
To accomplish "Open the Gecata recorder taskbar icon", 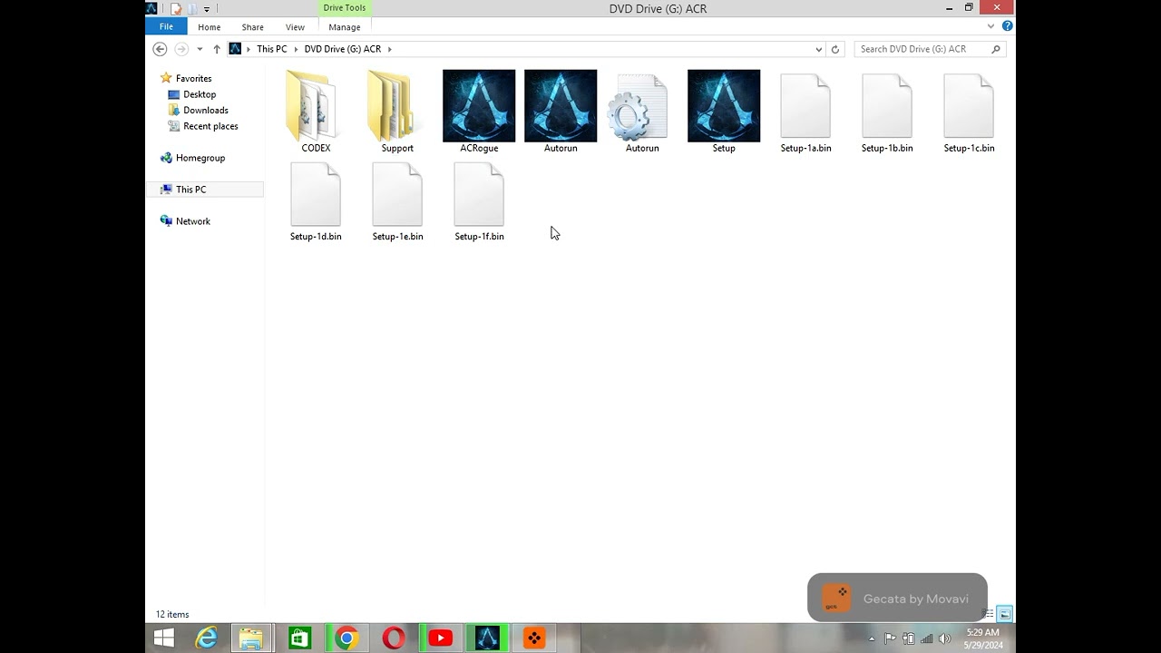I will tap(534, 638).
